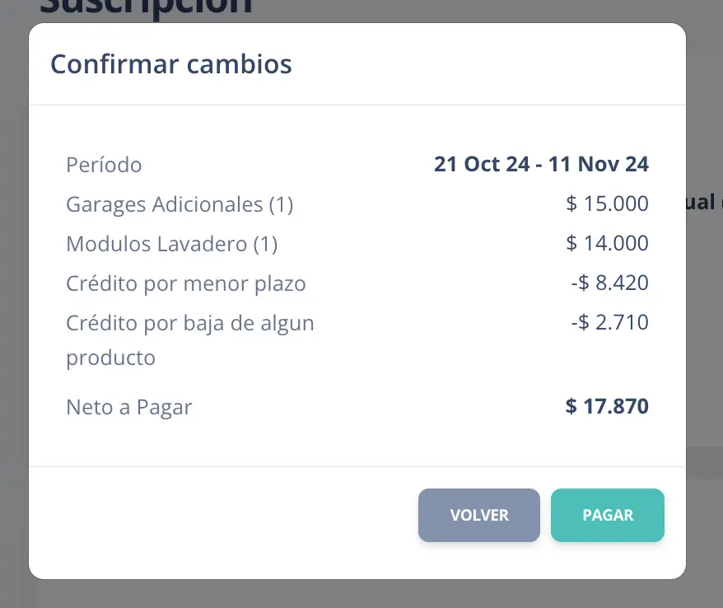Click the 'Neto a Pagar' label
The height and width of the screenshot is (608, 723).
tap(128, 407)
